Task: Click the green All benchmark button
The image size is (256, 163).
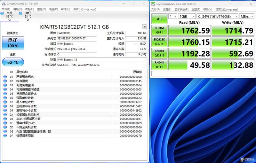Action: tap(159, 19)
